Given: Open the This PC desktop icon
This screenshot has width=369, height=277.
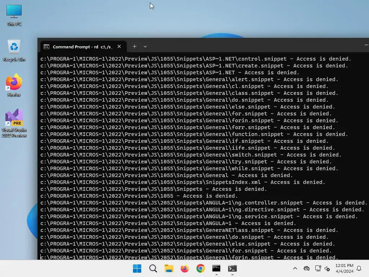Looking at the screenshot, I should click(14, 15).
